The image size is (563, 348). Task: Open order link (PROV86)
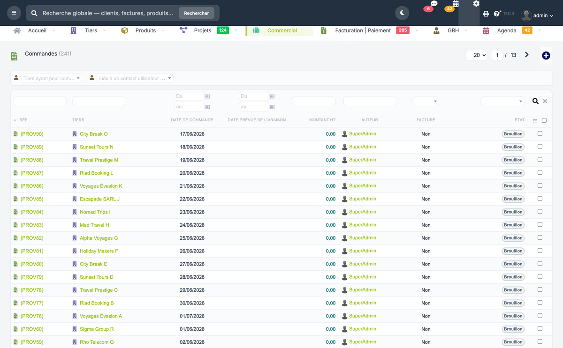pos(32,186)
